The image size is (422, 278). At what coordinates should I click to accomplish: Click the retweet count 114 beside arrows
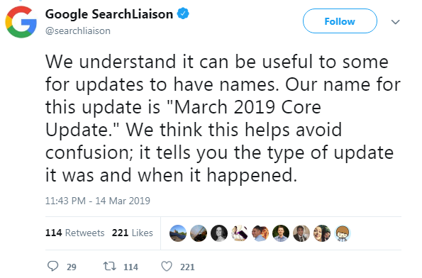(131, 267)
